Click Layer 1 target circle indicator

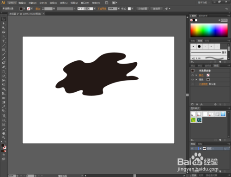click(x=225, y=148)
